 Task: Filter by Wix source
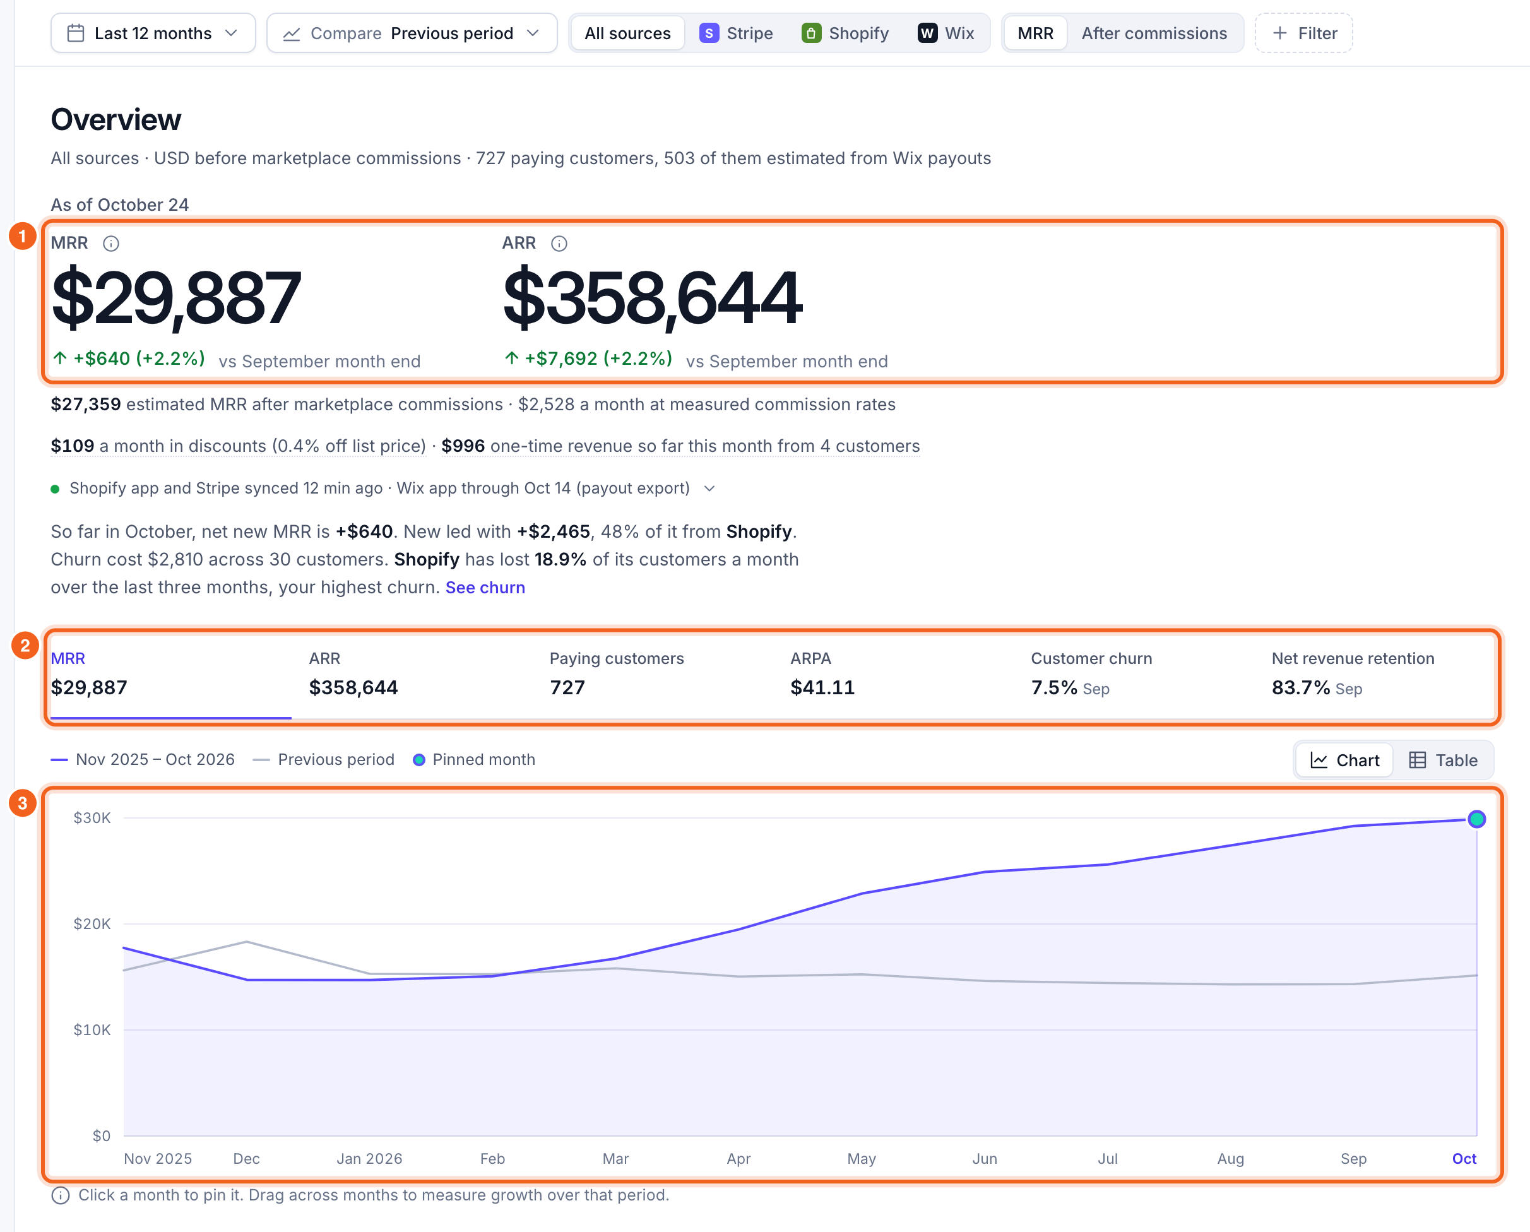pyautogui.click(x=946, y=33)
